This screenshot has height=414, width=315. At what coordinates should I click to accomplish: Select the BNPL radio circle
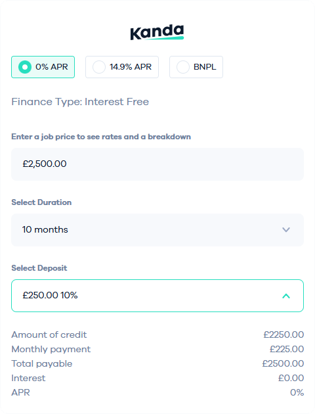tap(183, 67)
